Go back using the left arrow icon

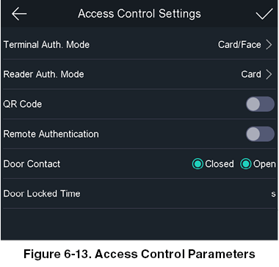point(19,14)
